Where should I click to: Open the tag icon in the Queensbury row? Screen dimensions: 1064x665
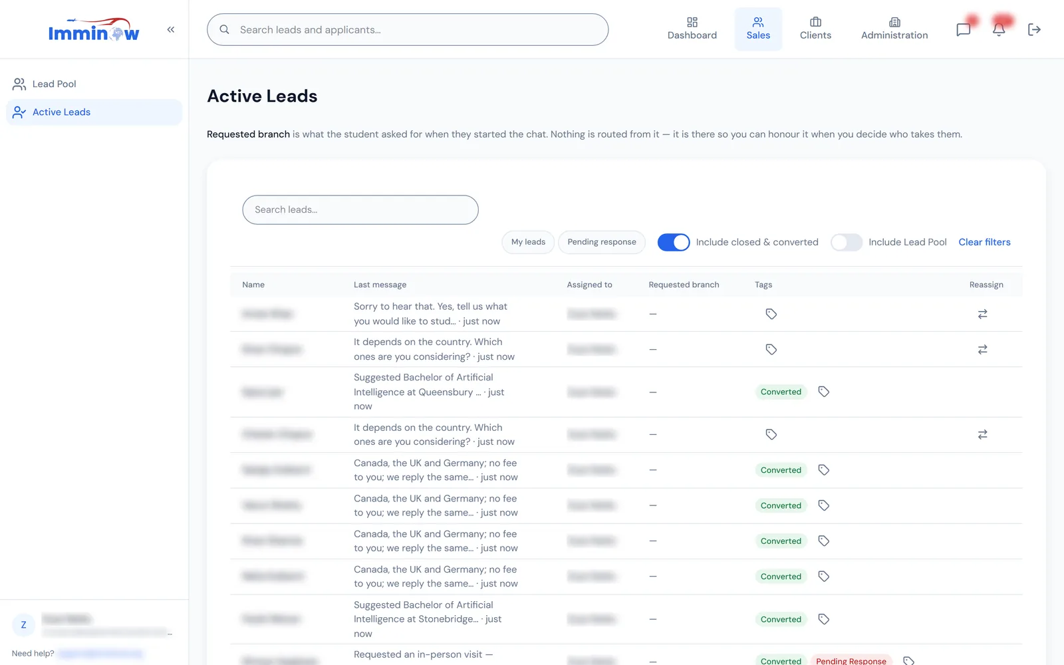823,392
